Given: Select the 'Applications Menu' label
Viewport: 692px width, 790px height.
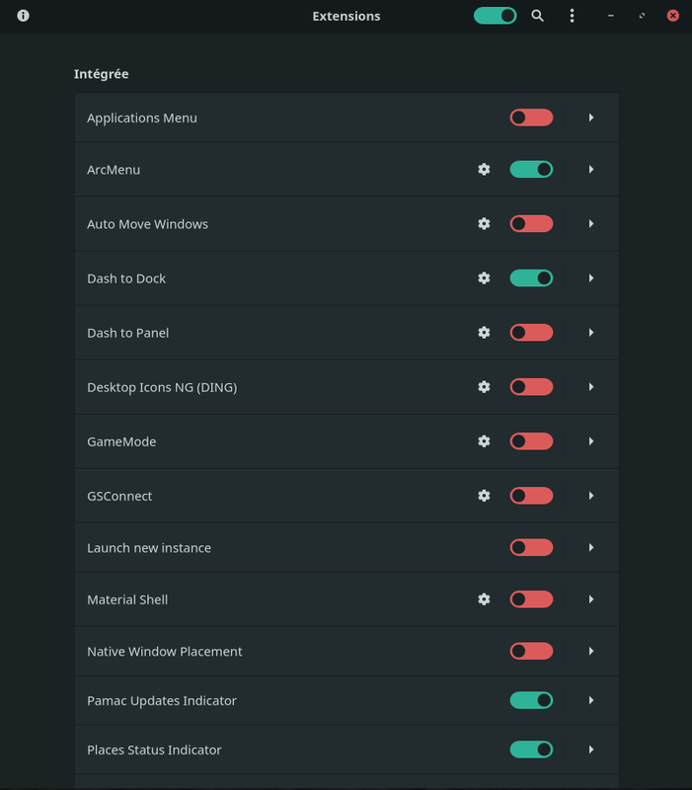Looking at the screenshot, I should [142, 118].
